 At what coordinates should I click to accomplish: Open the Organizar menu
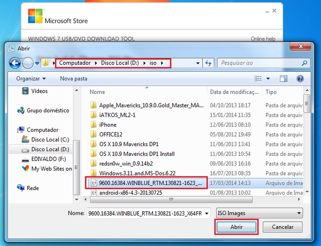click(31, 78)
